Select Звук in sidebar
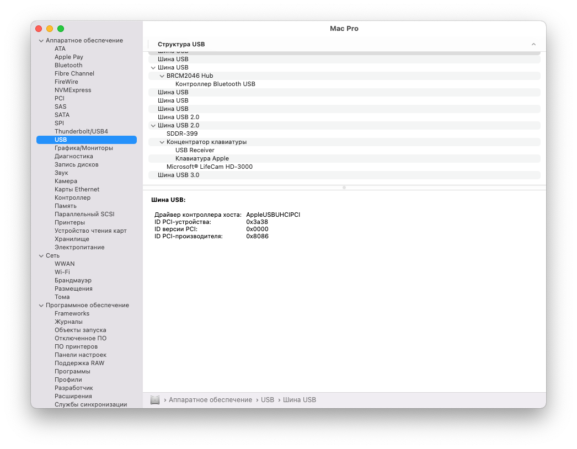 coord(61,173)
